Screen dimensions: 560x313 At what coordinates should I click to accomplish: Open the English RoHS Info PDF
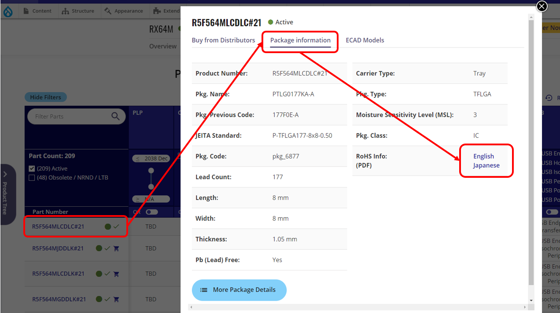[483, 156]
